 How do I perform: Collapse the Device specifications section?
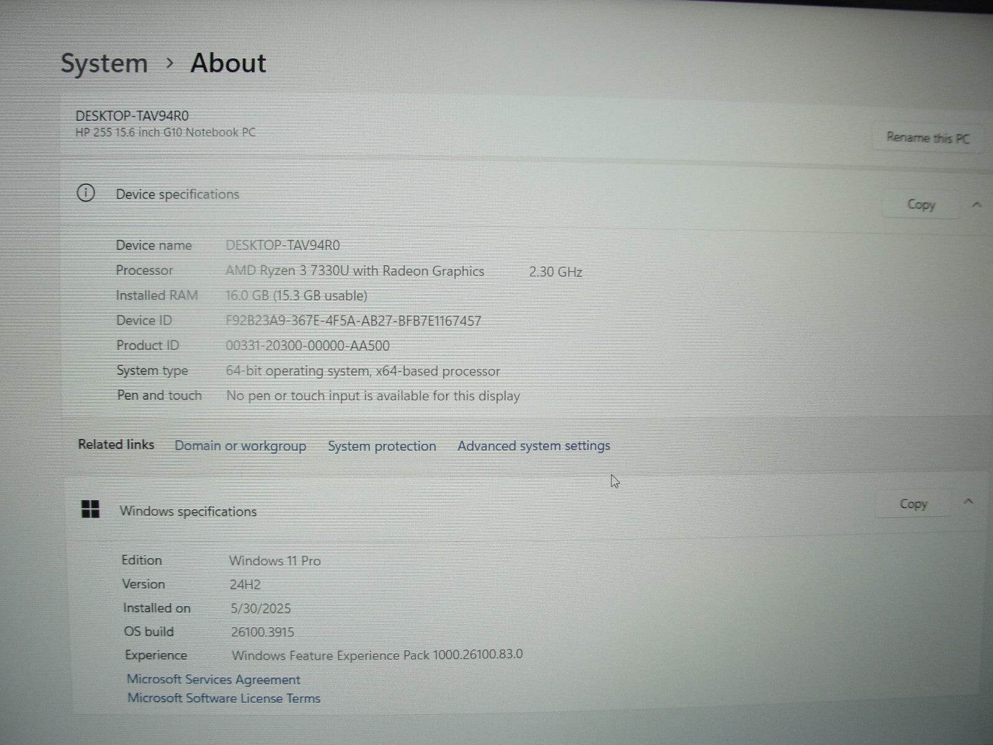[976, 204]
